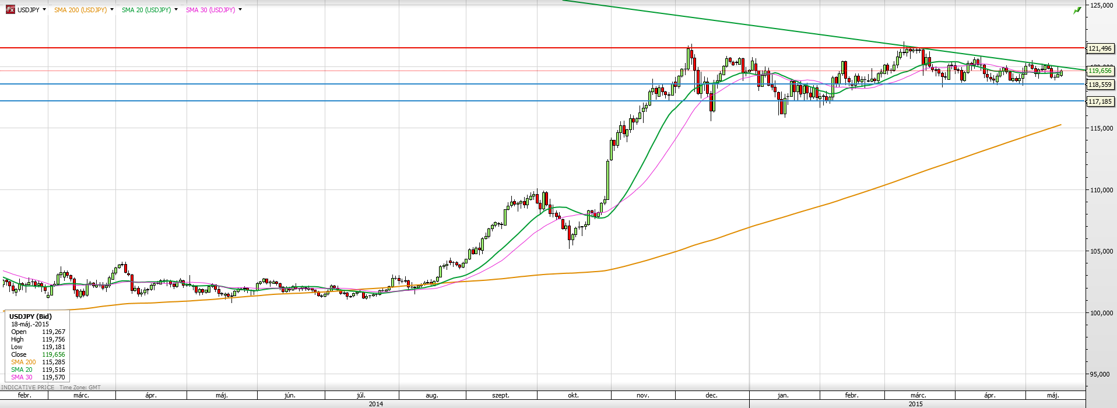
Task: Select the 118,559 price tag on the axis
Action: tap(1100, 85)
